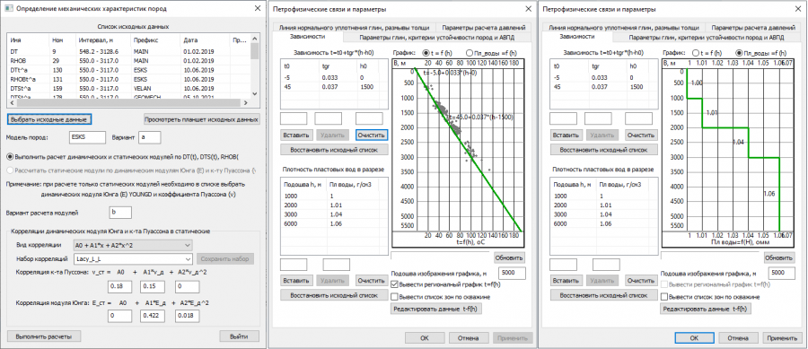Click Отмена in the middle dialog
Screen dimensions: 808x349
point(469,338)
